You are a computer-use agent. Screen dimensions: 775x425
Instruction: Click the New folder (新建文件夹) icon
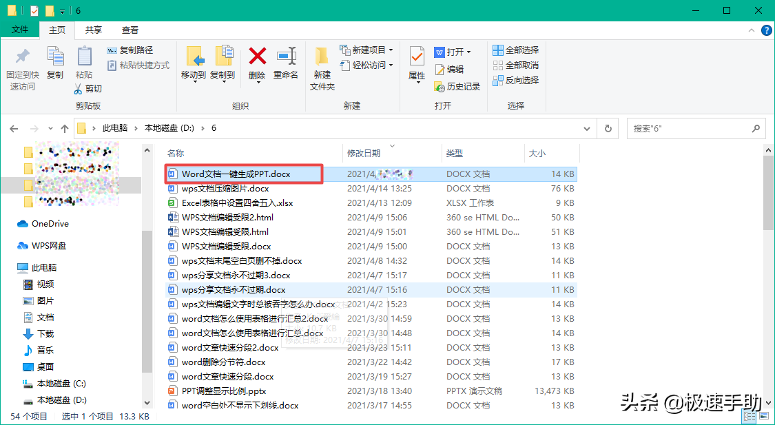(322, 56)
